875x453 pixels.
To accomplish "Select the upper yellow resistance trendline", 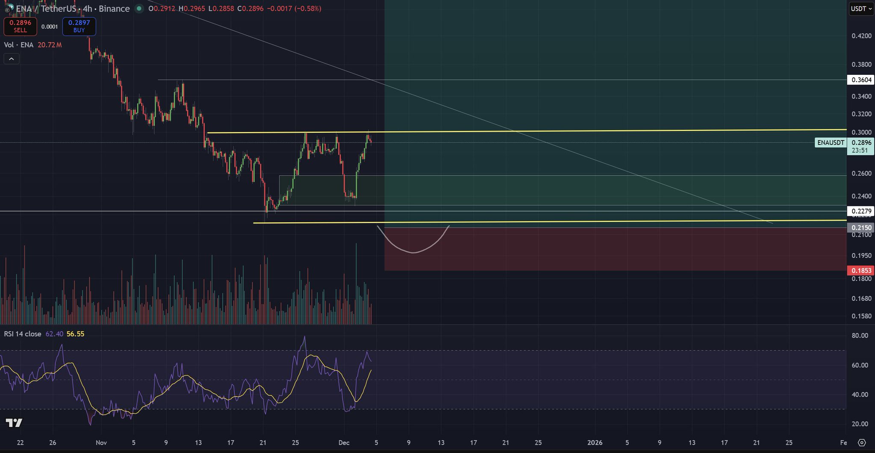I will pyautogui.click(x=598, y=130).
